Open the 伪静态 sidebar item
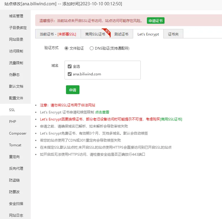Image resolution: width=222 pixels, height=219 pixels. 14,75
